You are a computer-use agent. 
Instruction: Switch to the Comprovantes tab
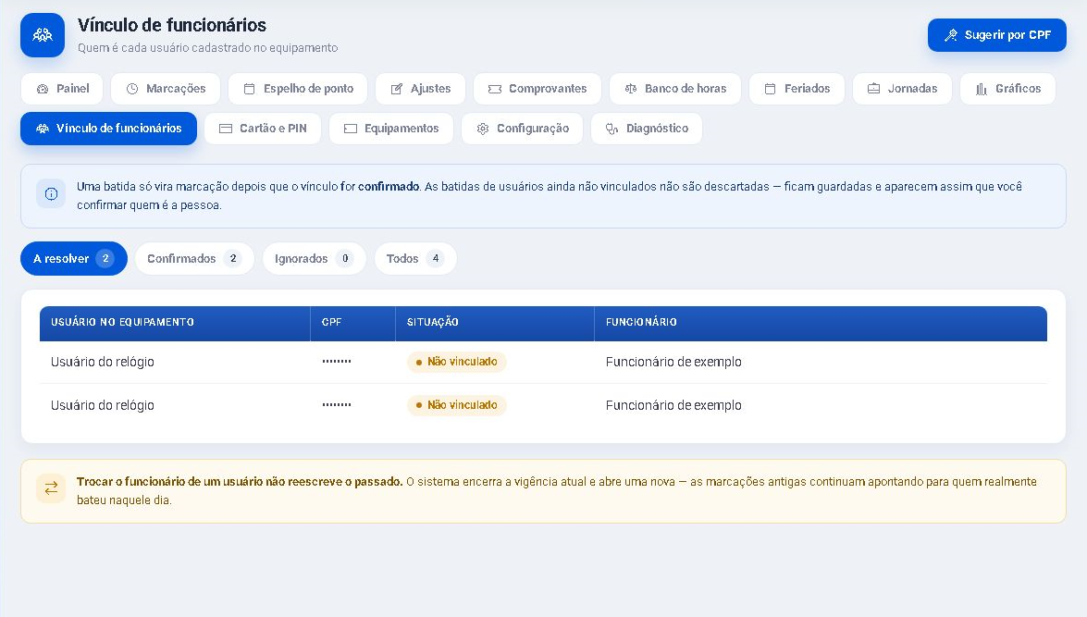[x=537, y=89]
